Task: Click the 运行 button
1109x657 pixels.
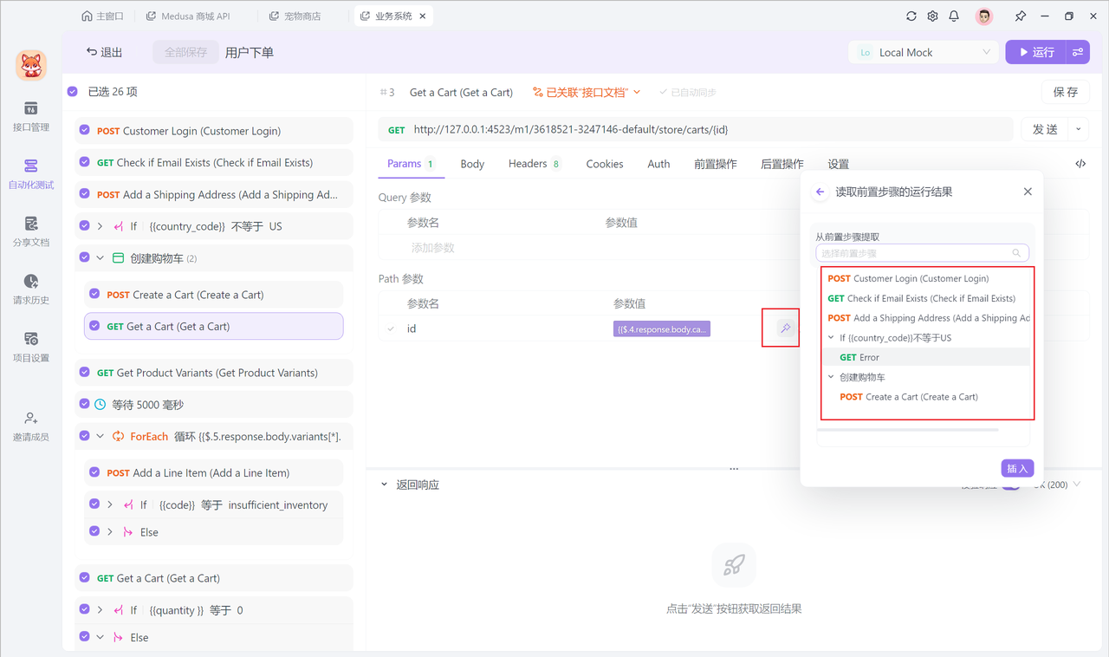Action: [1036, 52]
